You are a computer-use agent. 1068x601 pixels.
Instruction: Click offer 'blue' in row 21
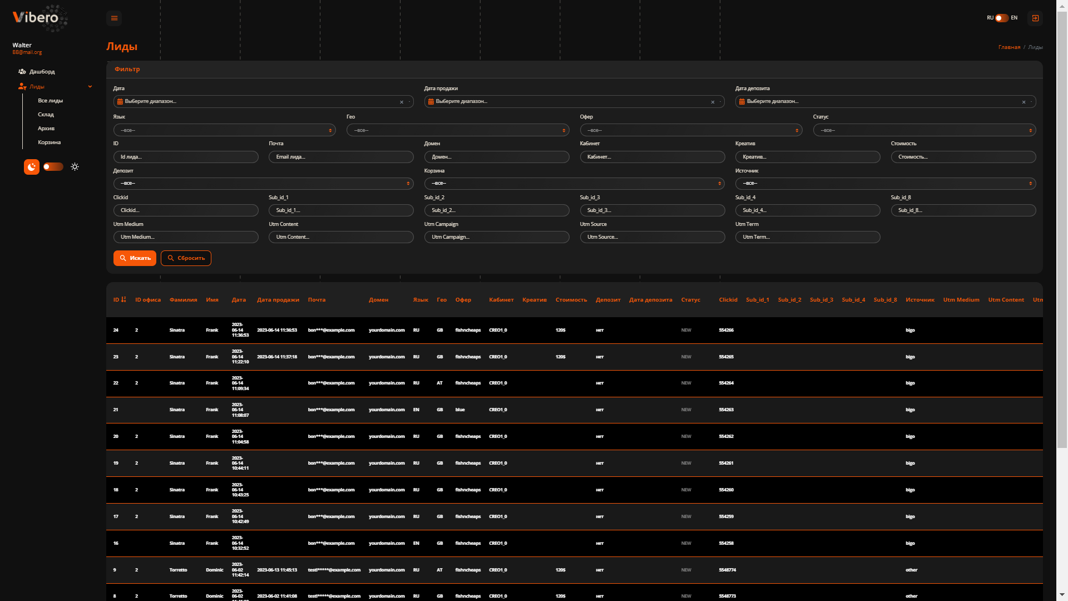tap(460, 410)
